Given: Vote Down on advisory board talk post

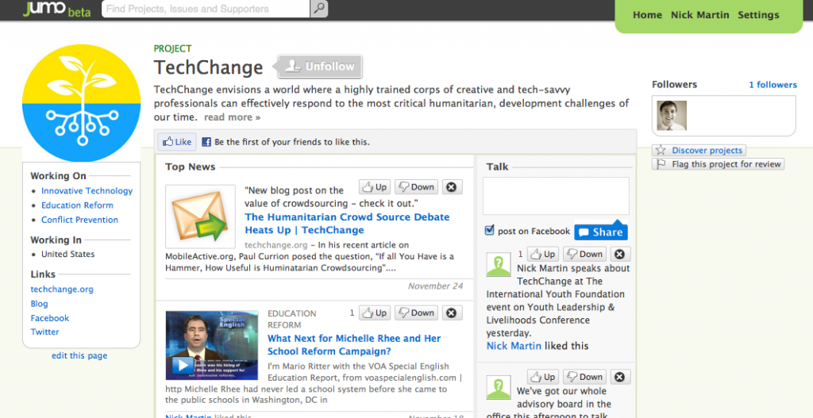Looking at the screenshot, I should [584, 377].
